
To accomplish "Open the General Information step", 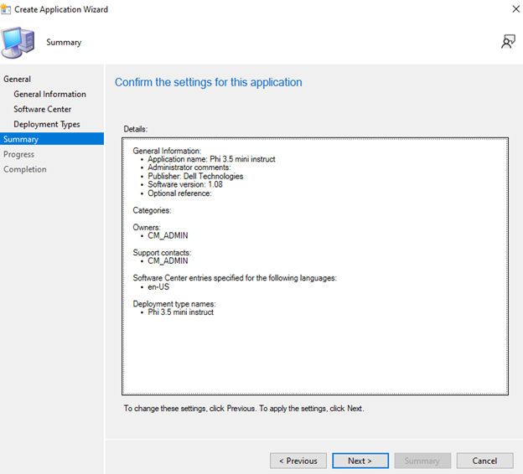I will (49, 94).
